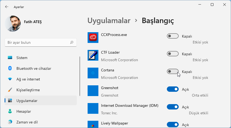This screenshot has width=231, height=128.
Task: Click the Ayarlar window title
Action: [x=19, y=7]
